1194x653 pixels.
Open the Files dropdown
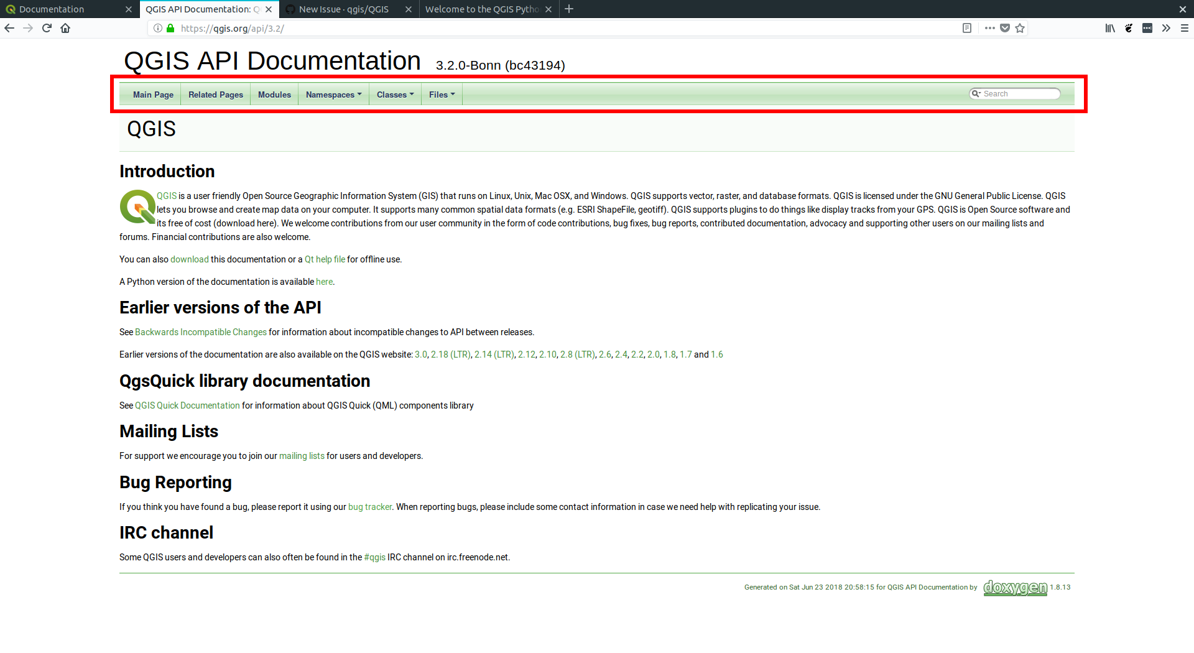point(441,94)
